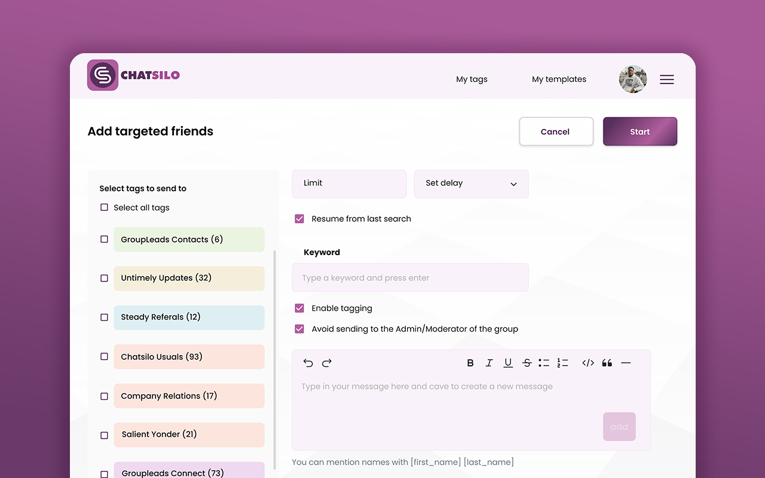Apply strikethrough formatting to text
This screenshot has width=765, height=478.
tap(527, 363)
